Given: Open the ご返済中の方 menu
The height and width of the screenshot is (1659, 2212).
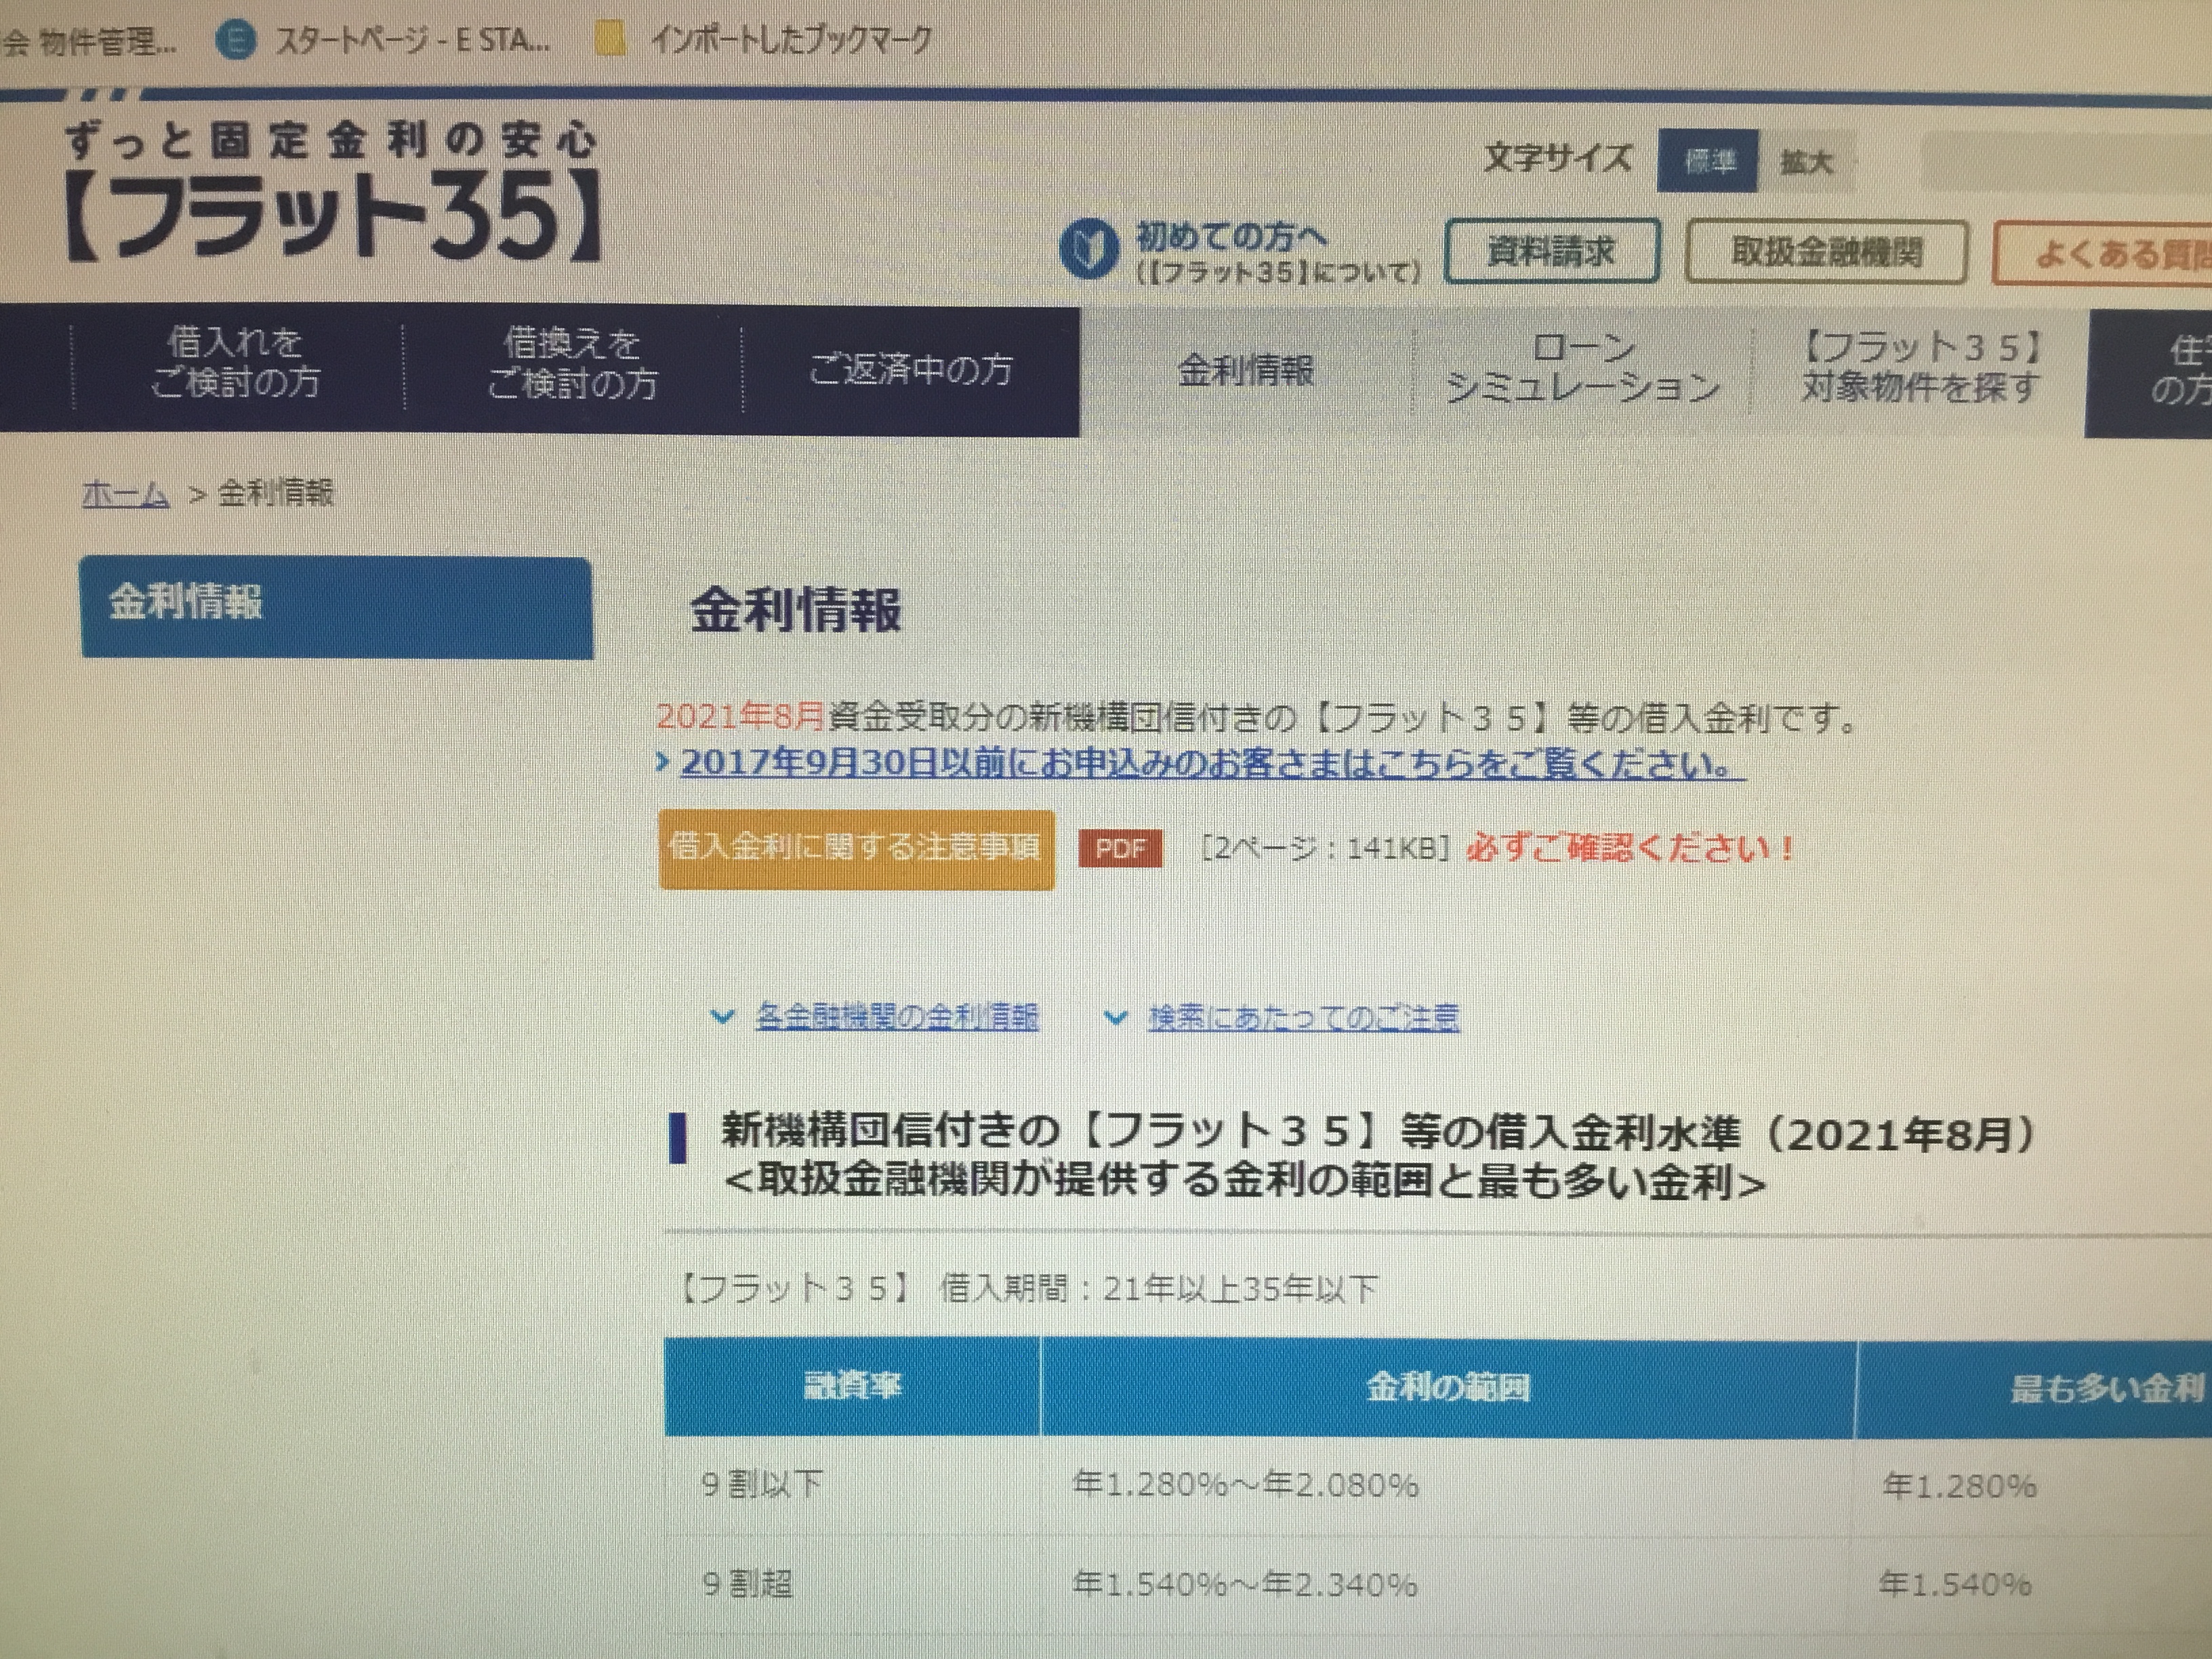Looking at the screenshot, I should coord(911,370).
